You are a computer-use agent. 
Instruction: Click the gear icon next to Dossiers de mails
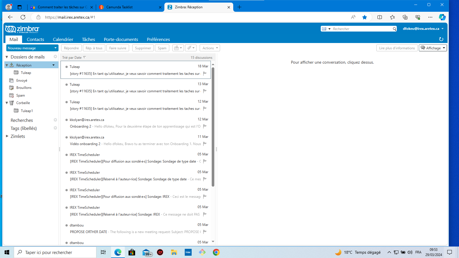click(x=55, y=57)
